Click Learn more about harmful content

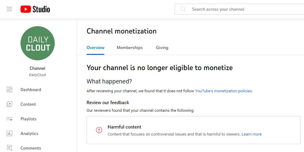(x=252, y=134)
